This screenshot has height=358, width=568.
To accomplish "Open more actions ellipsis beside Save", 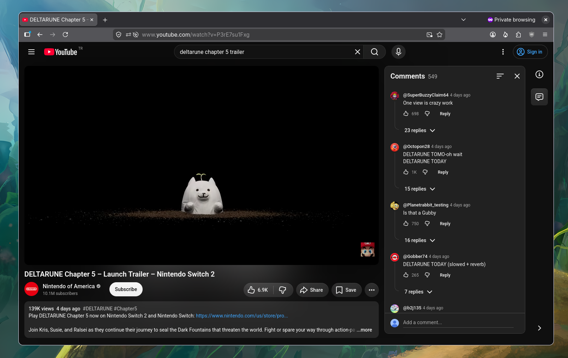I will tap(371, 290).
